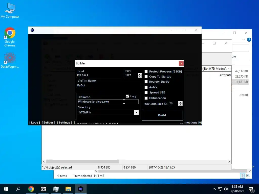259x194 pixels.
Task: Click the 2017-10-28 18:15:05 status entry
Action: [162, 167]
